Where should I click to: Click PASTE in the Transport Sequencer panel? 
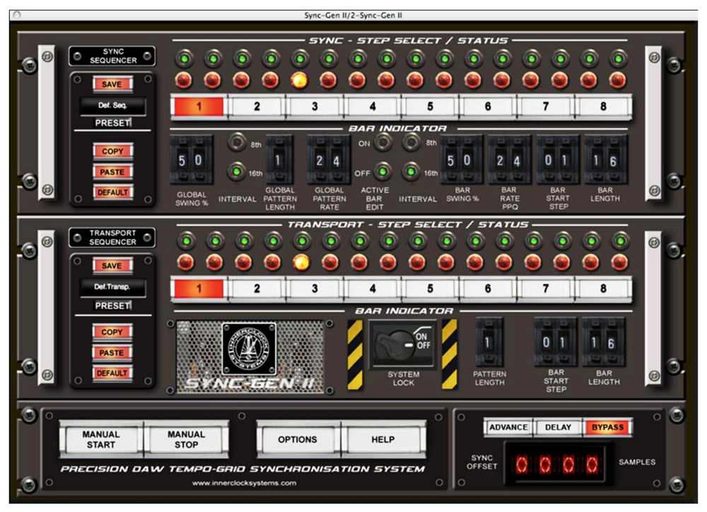click(x=112, y=352)
